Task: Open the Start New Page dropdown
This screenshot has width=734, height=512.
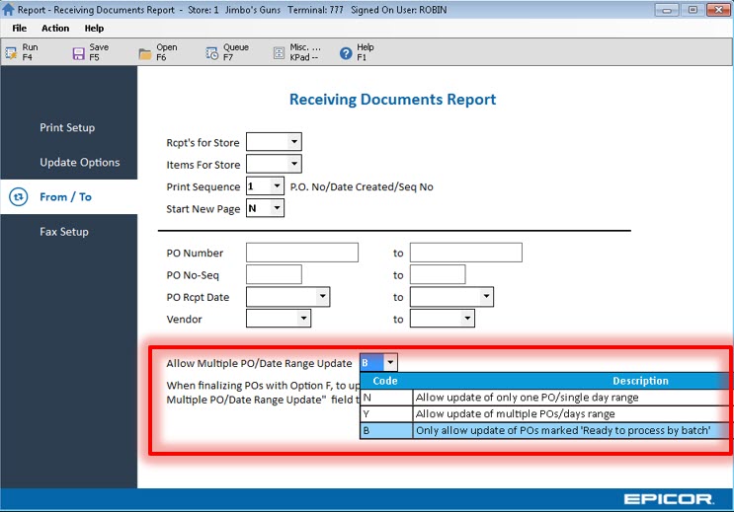Action: 277,207
